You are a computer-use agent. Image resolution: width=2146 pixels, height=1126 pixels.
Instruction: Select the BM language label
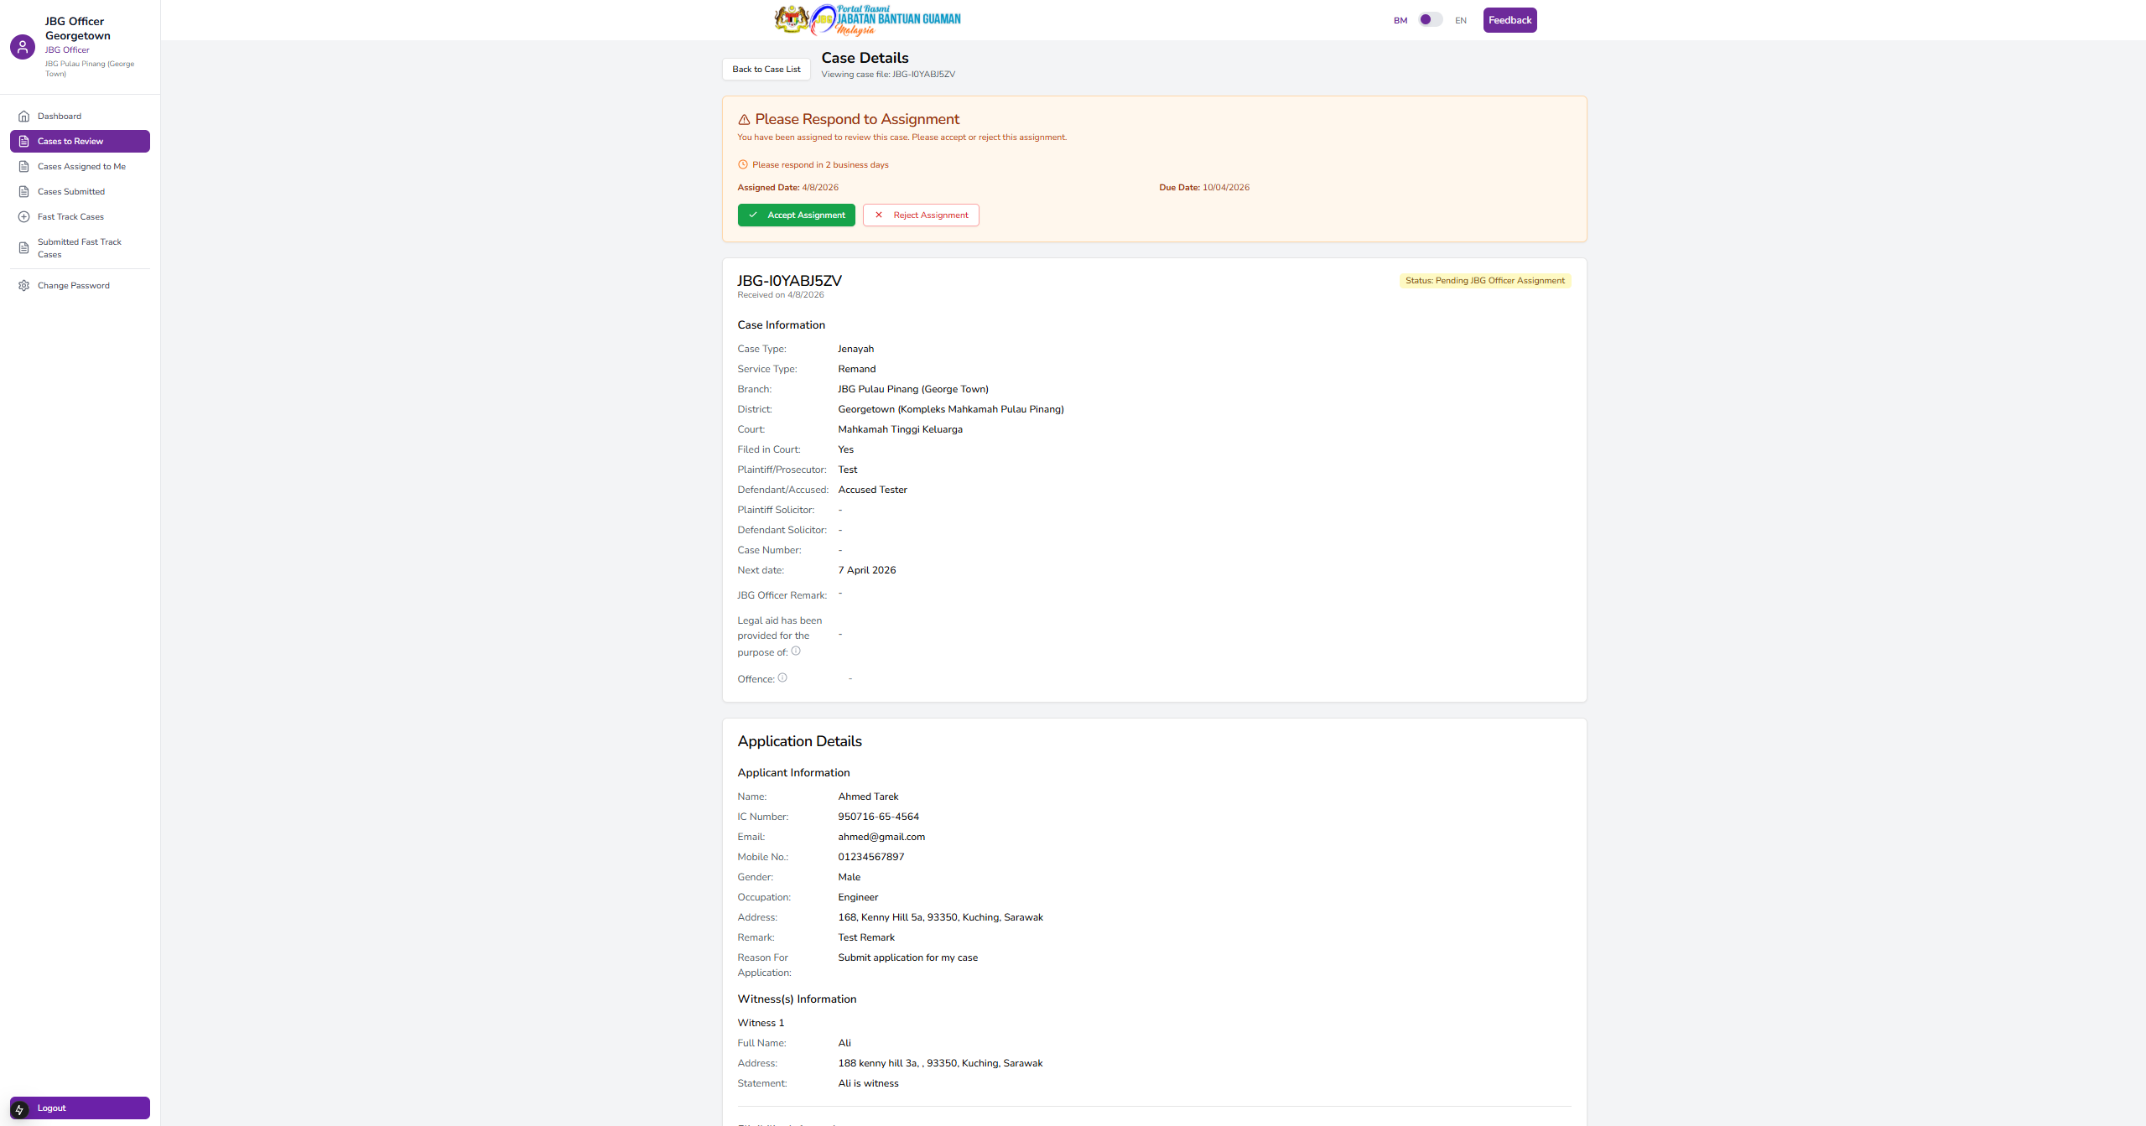(1400, 21)
